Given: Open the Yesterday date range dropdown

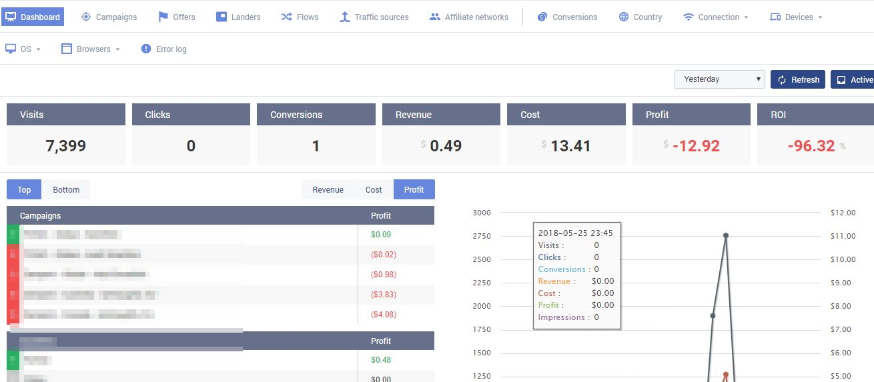Looking at the screenshot, I should (x=720, y=79).
